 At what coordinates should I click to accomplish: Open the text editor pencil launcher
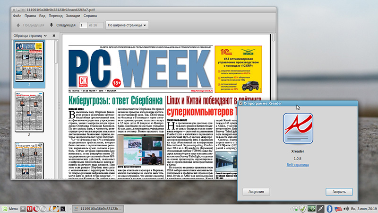click(50, 209)
